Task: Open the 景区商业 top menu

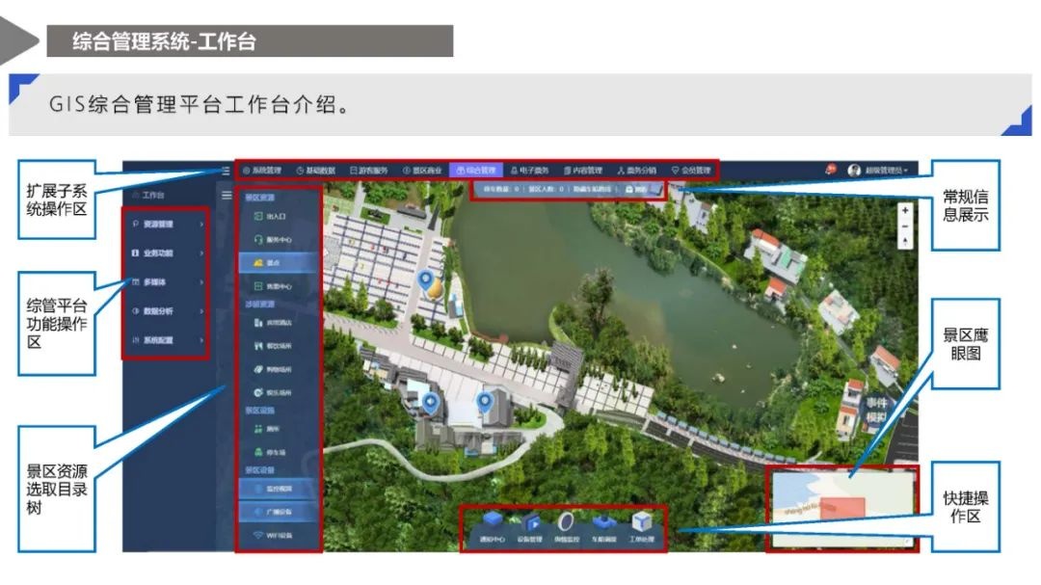Action: pyautogui.click(x=422, y=171)
